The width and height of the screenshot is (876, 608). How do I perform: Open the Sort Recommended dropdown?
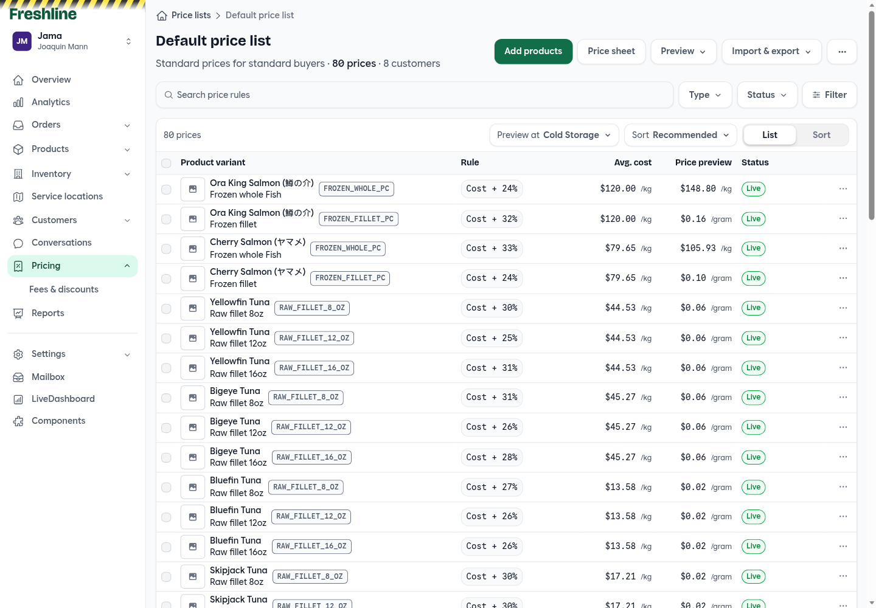pos(681,135)
